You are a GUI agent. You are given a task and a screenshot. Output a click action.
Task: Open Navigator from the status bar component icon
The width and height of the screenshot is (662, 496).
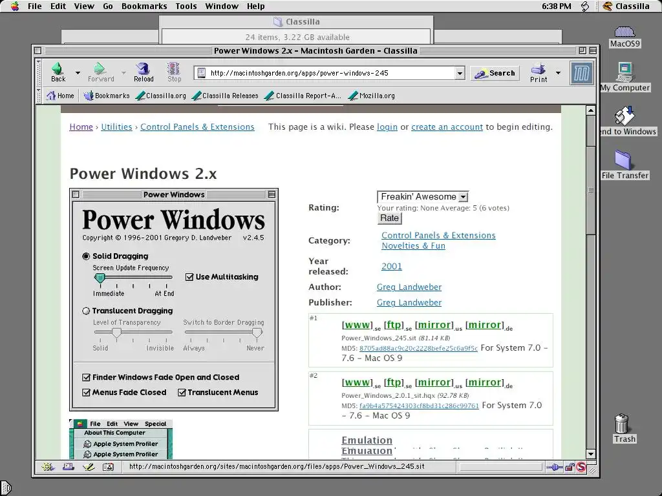pos(48,467)
